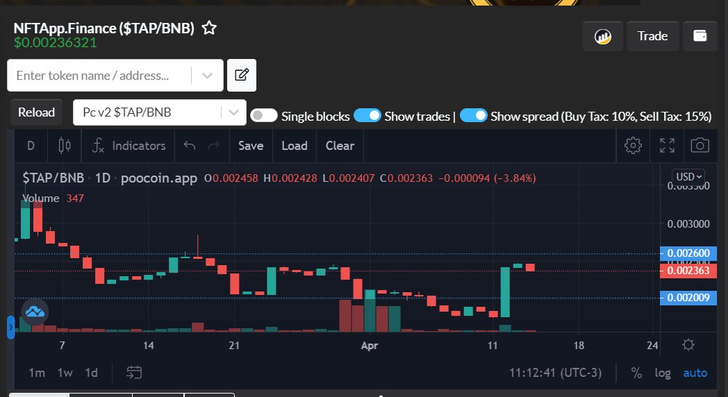728x397 pixels.
Task: Toggle percentage price scale
Action: point(636,373)
